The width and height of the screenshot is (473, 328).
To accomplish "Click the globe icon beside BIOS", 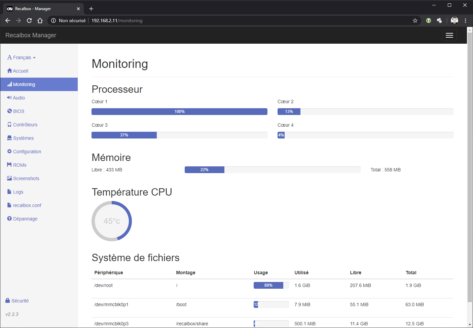I will click(x=9, y=111).
